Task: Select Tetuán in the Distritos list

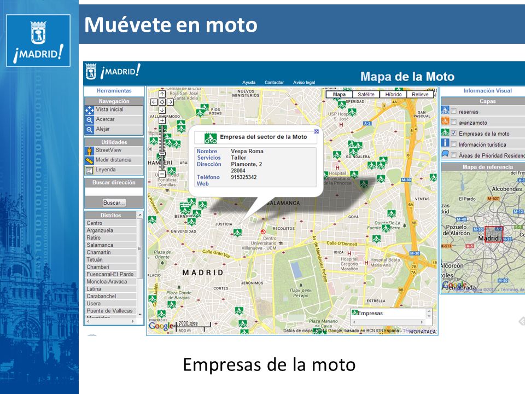Action: click(111, 259)
